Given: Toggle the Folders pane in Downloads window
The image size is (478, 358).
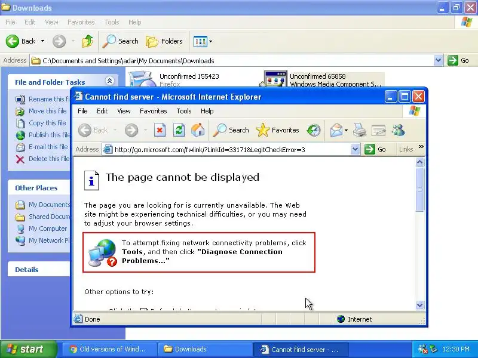Looking at the screenshot, I should 164,41.
